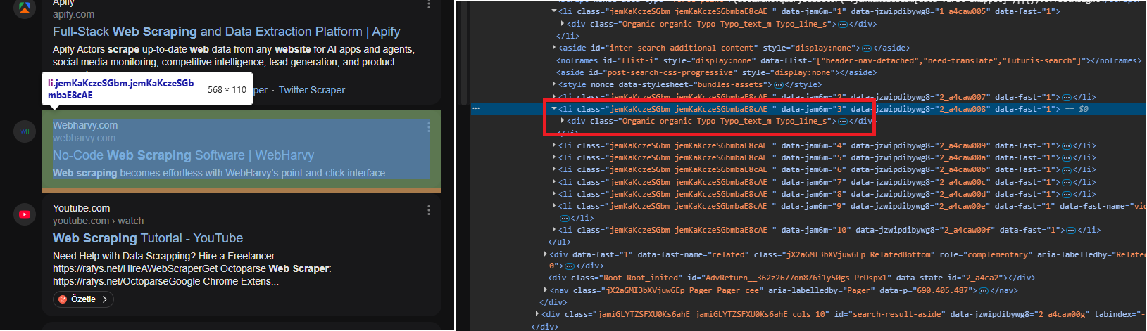Click ellipsis in div Organic under data-jam6m="1"
This screenshot has width=1147, height=331.
coord(843,24)
